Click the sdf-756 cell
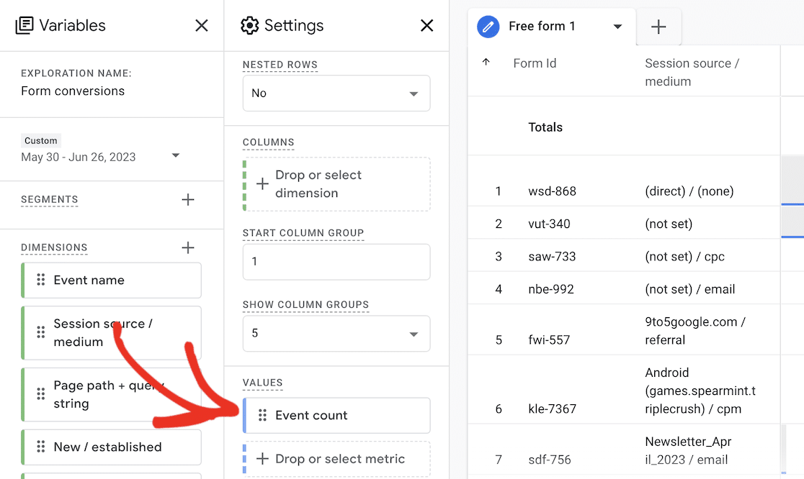 (550, 460)
